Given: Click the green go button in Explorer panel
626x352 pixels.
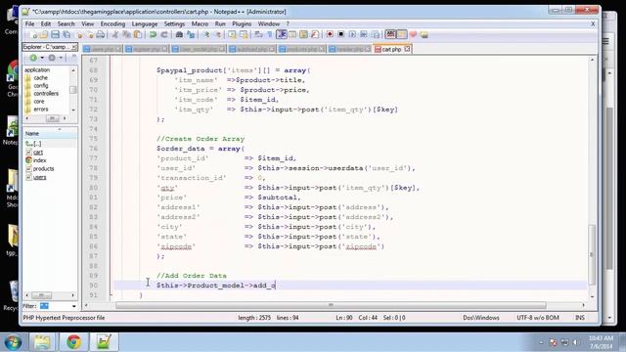Looking at the screenshot, I should point(33,58).
